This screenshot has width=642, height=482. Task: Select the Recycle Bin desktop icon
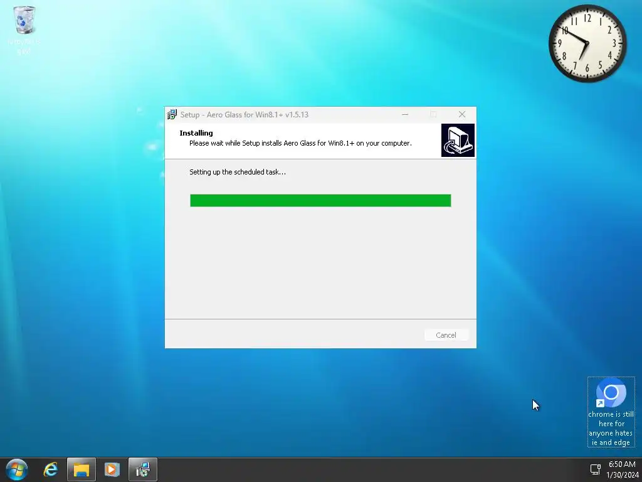(24, 30)
